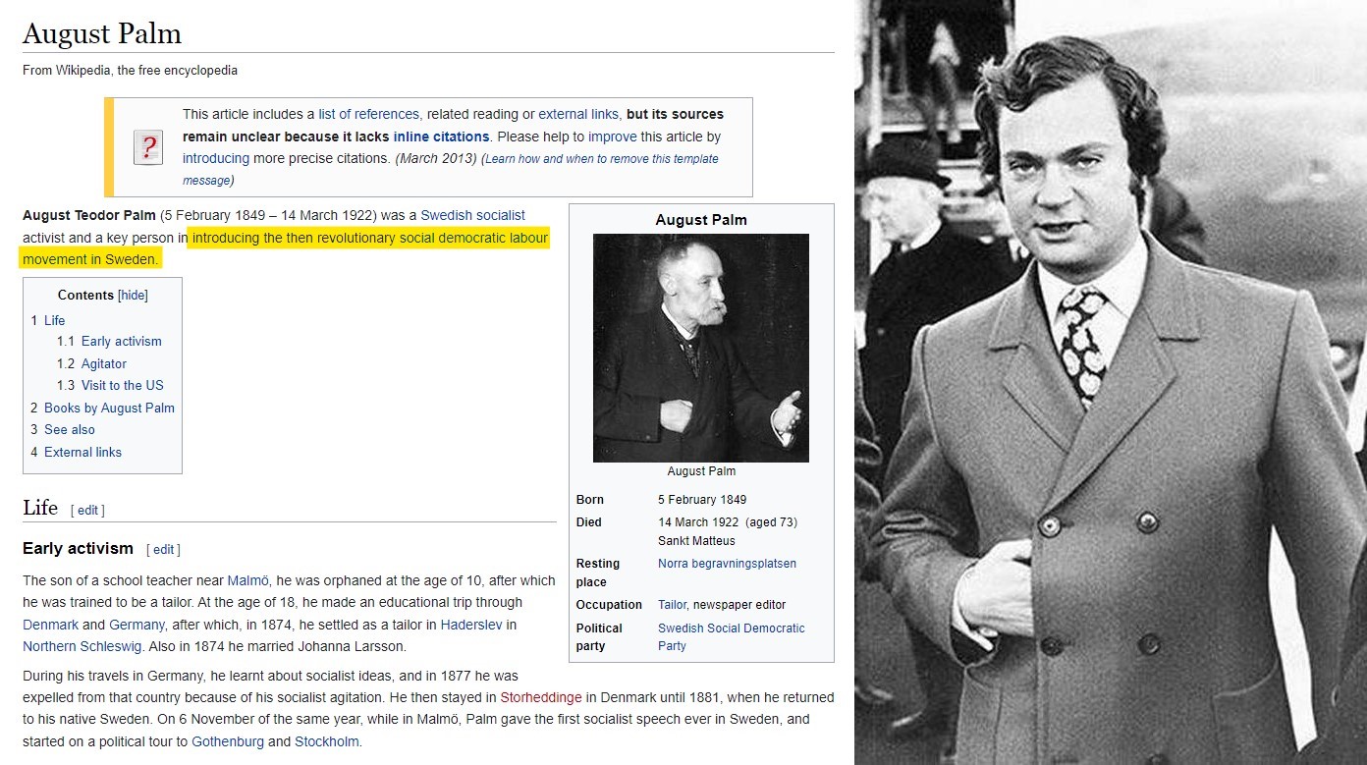This screenshot has height=765, width=1367.
Task: Jump to Contents entry '4 External links'
Action: [x=76, y=452]
